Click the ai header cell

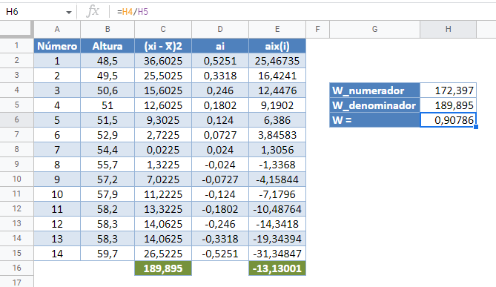coord(220,46)
